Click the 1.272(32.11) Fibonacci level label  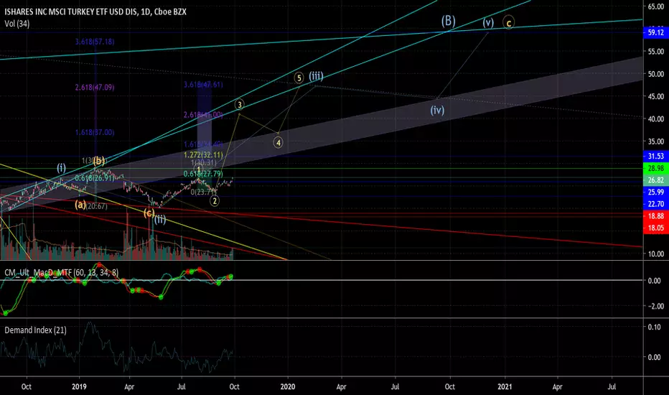coord(204,155)
